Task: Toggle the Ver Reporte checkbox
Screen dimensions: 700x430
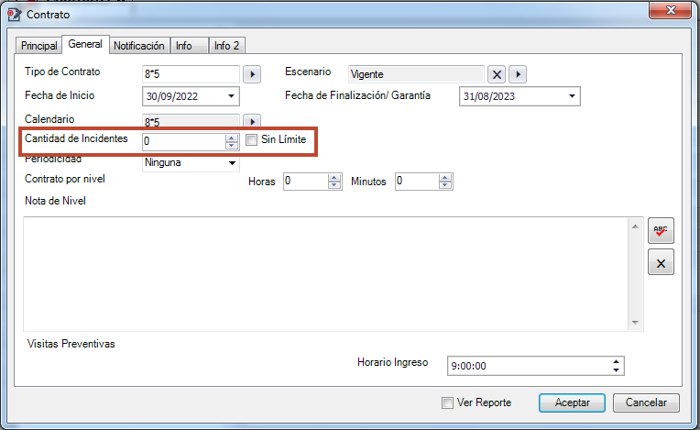Action: click(x=447, y=402)
